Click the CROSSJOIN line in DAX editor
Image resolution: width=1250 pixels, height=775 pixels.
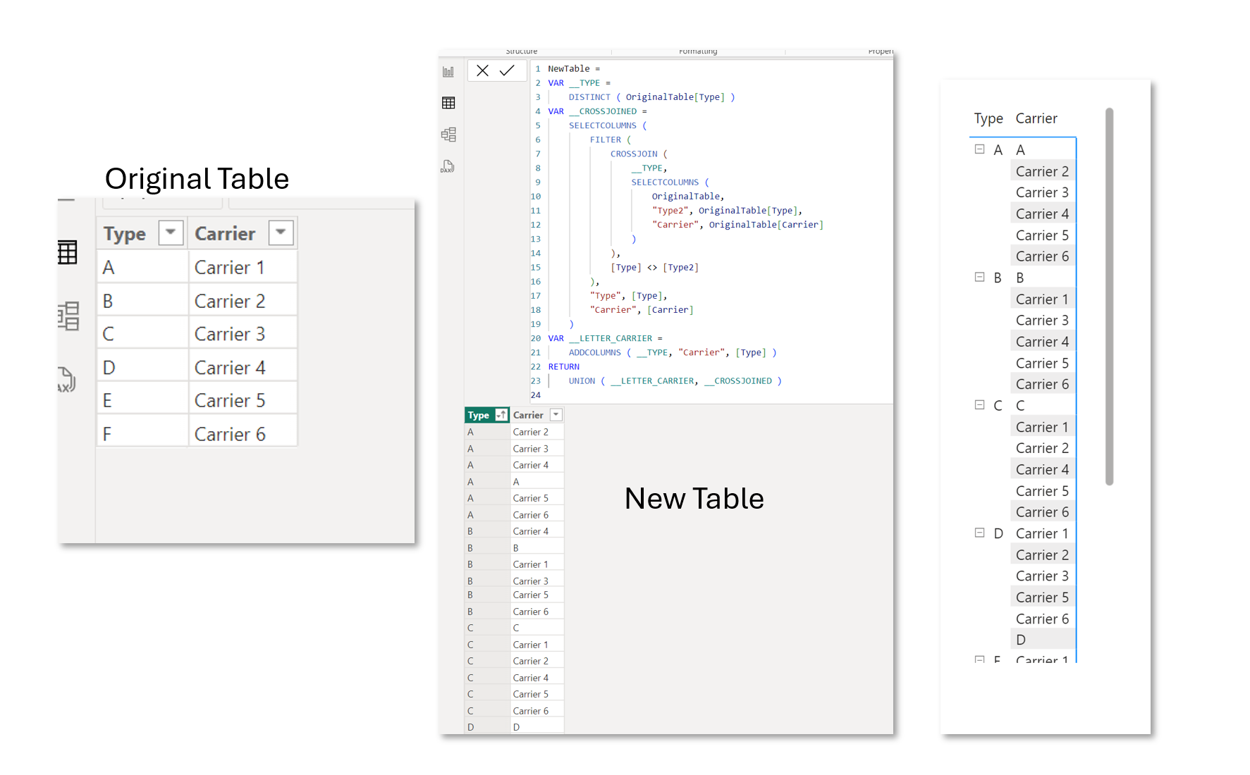coord(639,154)
